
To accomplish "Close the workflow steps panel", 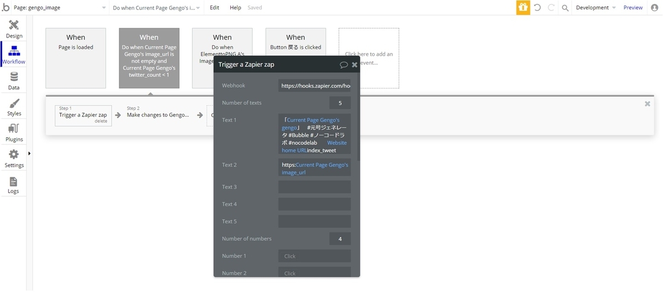I will point(648,103).
